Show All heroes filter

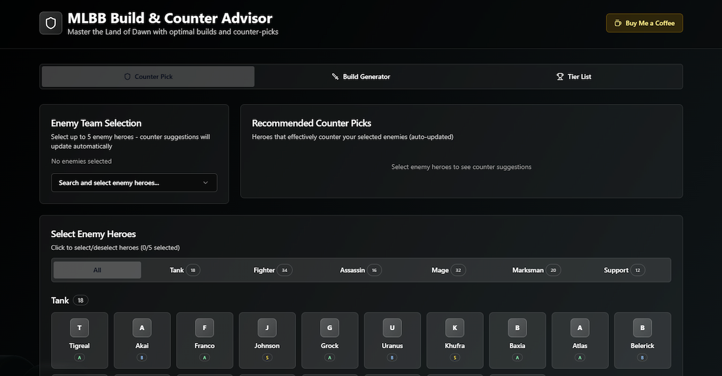coord(97,270)
